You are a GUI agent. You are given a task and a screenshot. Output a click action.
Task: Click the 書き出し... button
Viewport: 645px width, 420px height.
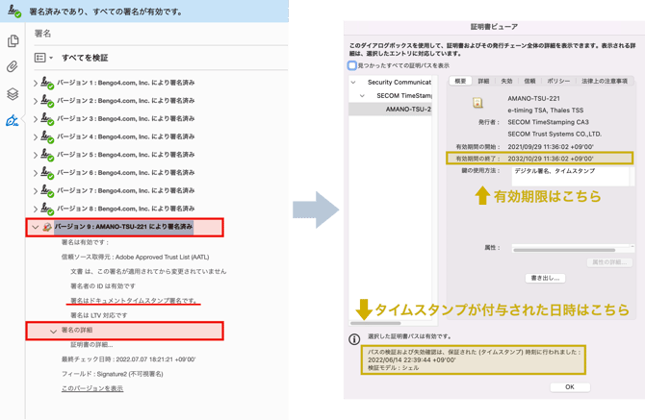tap(546, 278)
